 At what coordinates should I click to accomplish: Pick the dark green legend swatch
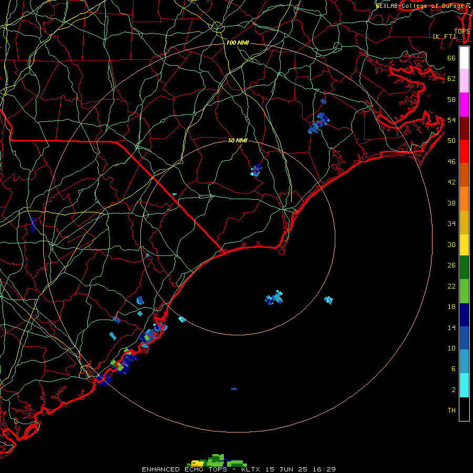pyautogui.click(x=464, y=268)
